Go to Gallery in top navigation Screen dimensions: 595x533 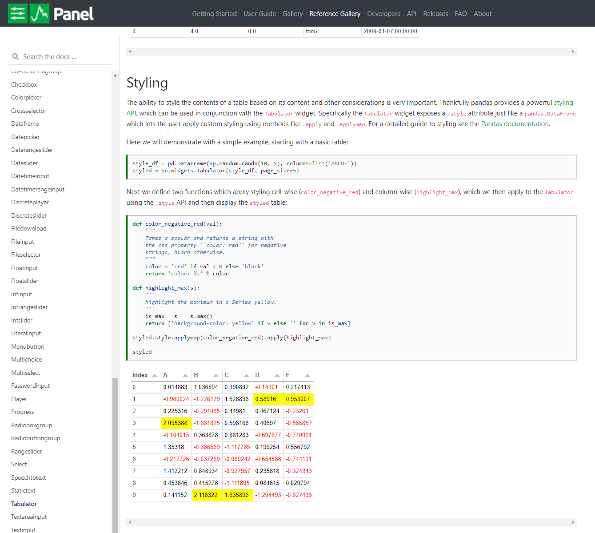click(292, 14)
